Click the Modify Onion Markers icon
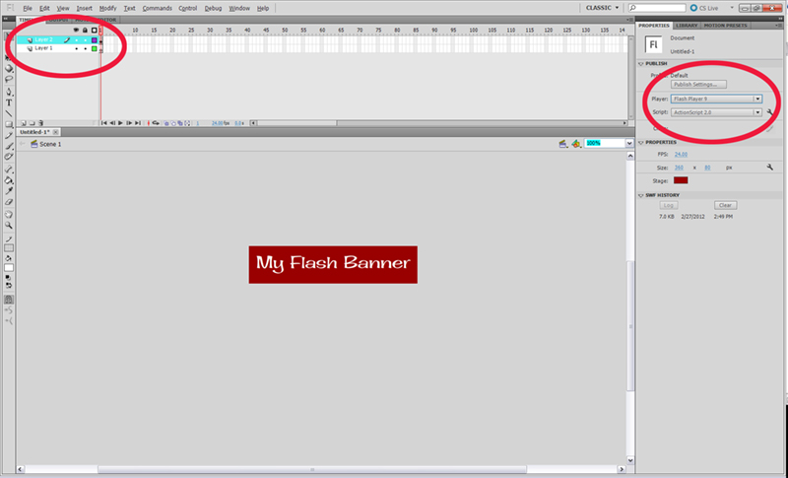 [187, 123]
